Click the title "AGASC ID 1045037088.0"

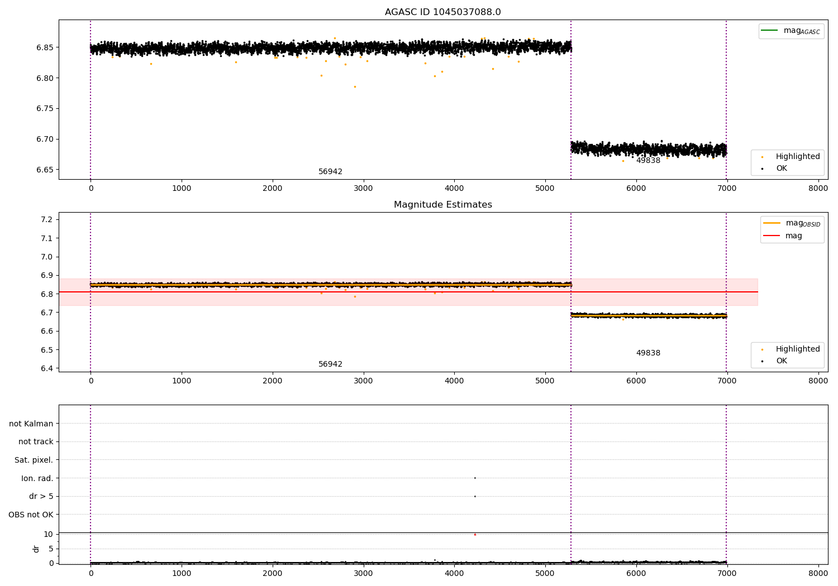click(443, 12)
